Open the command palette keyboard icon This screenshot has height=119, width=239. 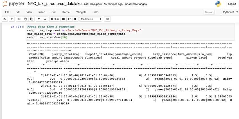pos(107,19)
